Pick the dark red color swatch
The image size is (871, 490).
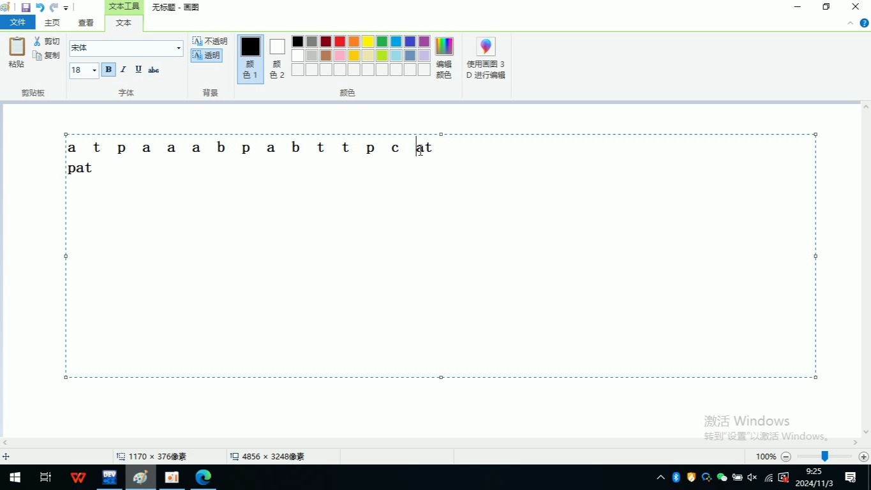[x=326, y=41]
